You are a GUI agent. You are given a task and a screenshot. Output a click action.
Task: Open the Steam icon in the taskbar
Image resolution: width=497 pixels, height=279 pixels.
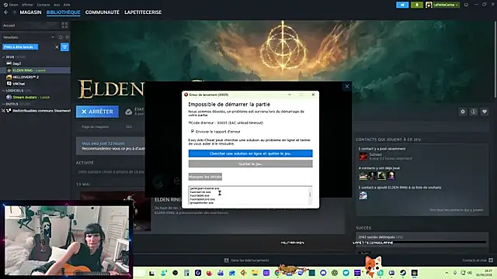point(403,273)
